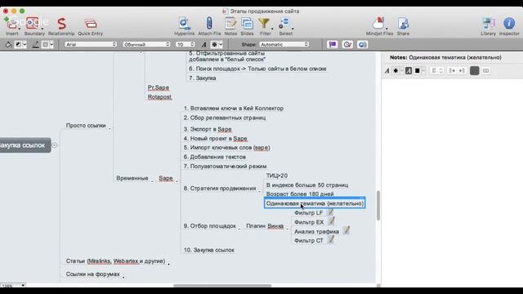Open the Pr.Sape link topic

tap(159, 87)
